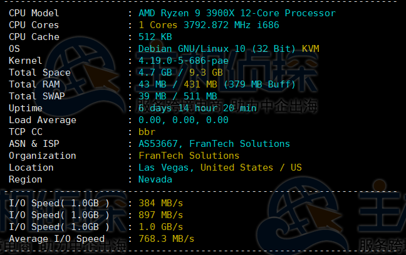Select the Nevada region value
The height and width of the screenshot is (255, 406).
tap(155, 179)
